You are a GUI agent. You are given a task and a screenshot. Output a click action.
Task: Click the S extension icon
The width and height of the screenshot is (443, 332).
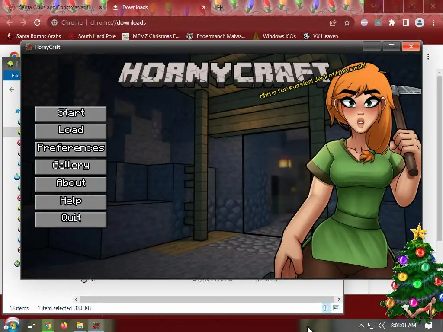pyautogui.click(x=378, y=22)
